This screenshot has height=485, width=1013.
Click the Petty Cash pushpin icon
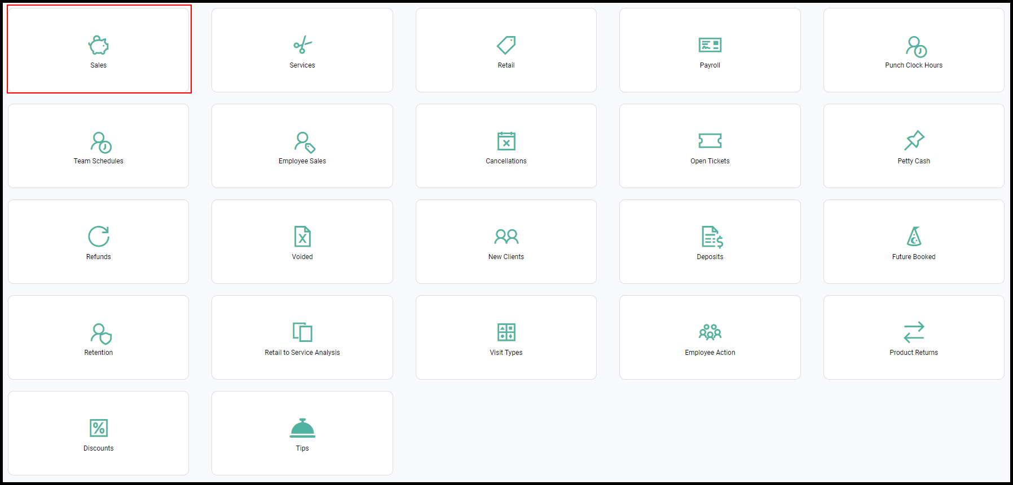point(914,141)
